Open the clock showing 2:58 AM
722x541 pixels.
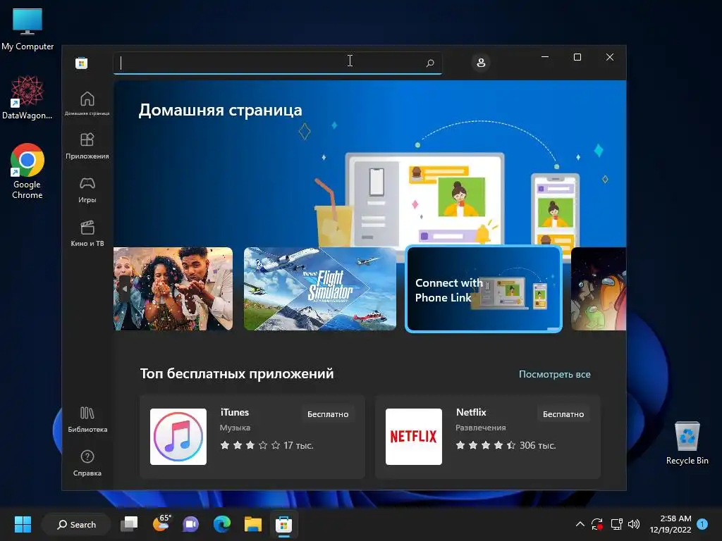[671, 524]
